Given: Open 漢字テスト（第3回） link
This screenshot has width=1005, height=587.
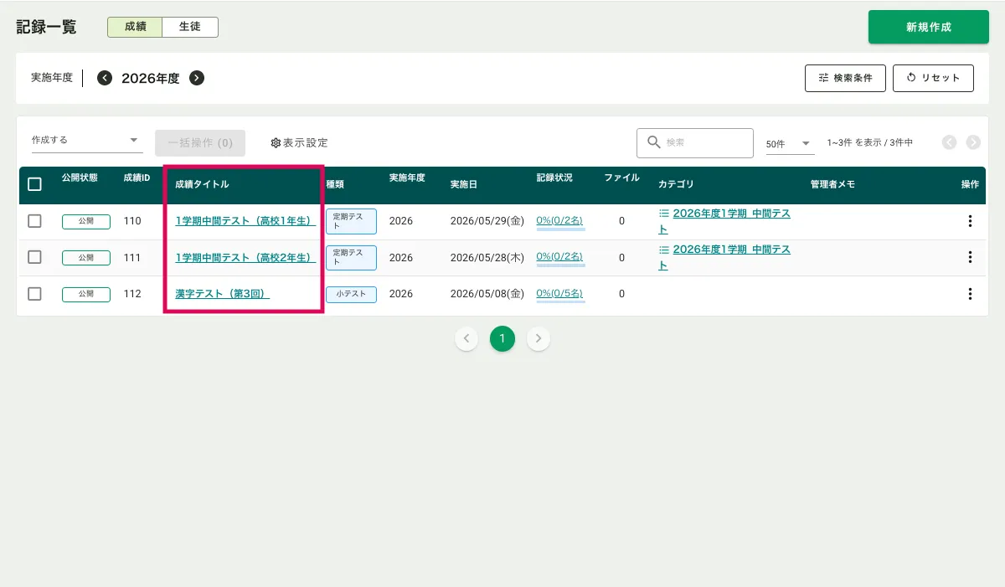Looking at the screenshot, I should (x=222, y=294).
